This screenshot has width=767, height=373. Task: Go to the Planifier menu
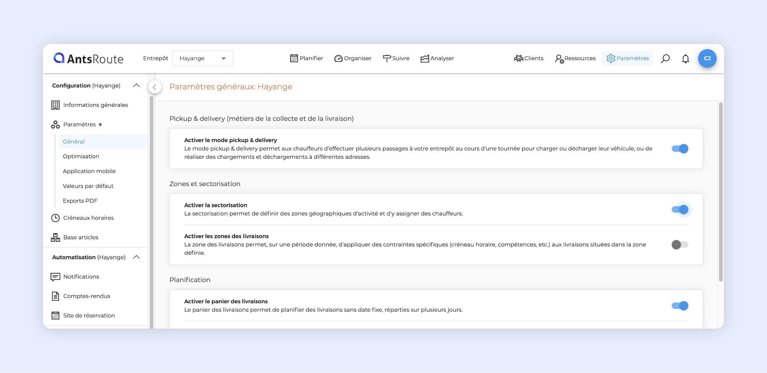(x=306, y=59)
